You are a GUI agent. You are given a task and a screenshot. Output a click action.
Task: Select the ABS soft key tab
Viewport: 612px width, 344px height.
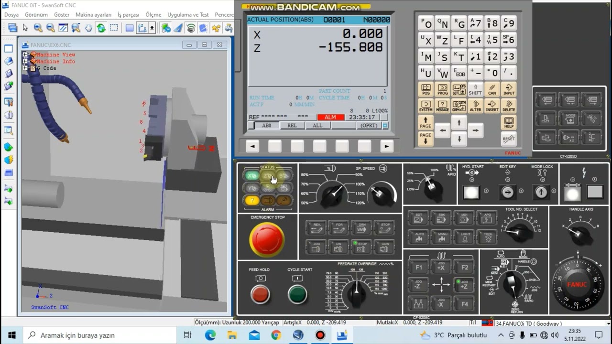[266, 126]
